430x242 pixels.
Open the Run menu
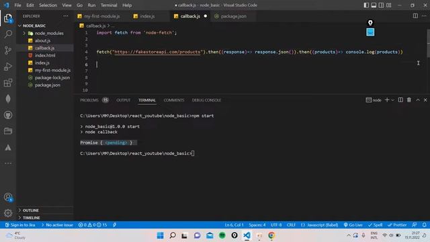91,5
